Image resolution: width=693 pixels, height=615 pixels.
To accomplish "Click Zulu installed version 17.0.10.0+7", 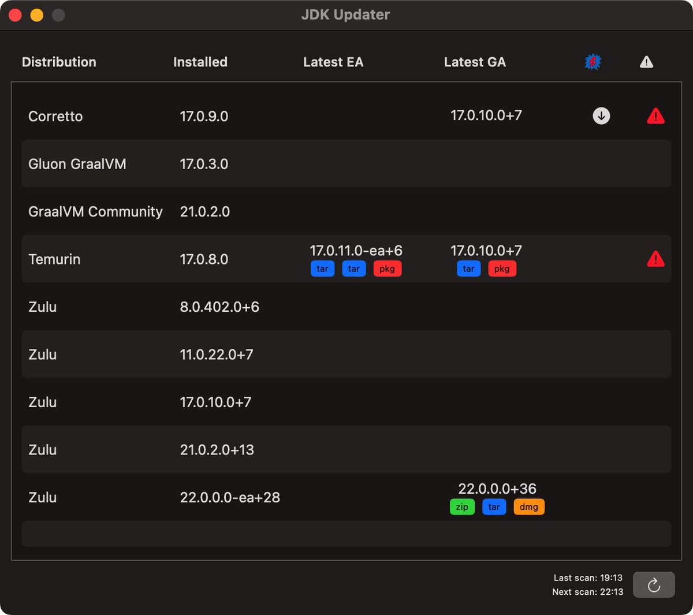I will click(215, 402).
